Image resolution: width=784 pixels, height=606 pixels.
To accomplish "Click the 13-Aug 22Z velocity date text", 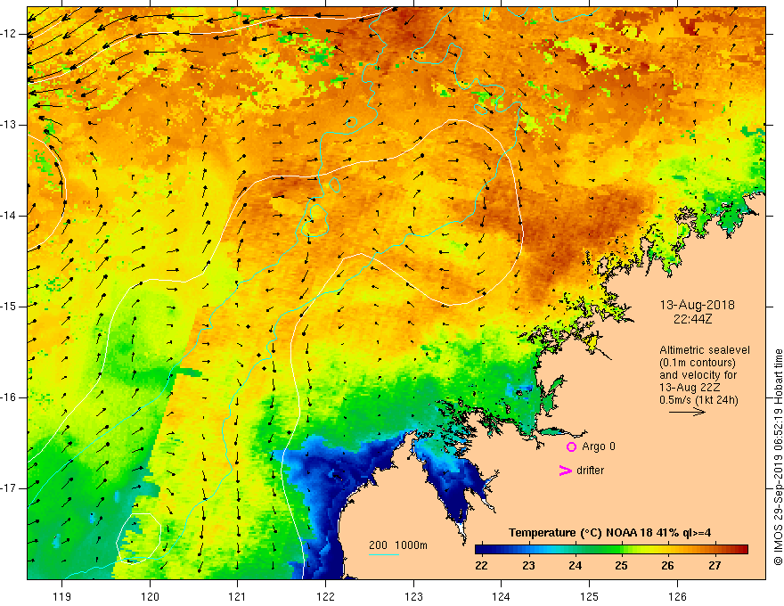I will click(691, 388).
